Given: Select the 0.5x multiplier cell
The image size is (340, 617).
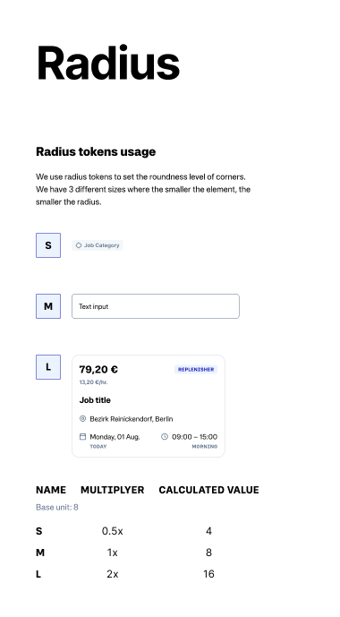Looking at the screenshot, I should click(113, 531).
